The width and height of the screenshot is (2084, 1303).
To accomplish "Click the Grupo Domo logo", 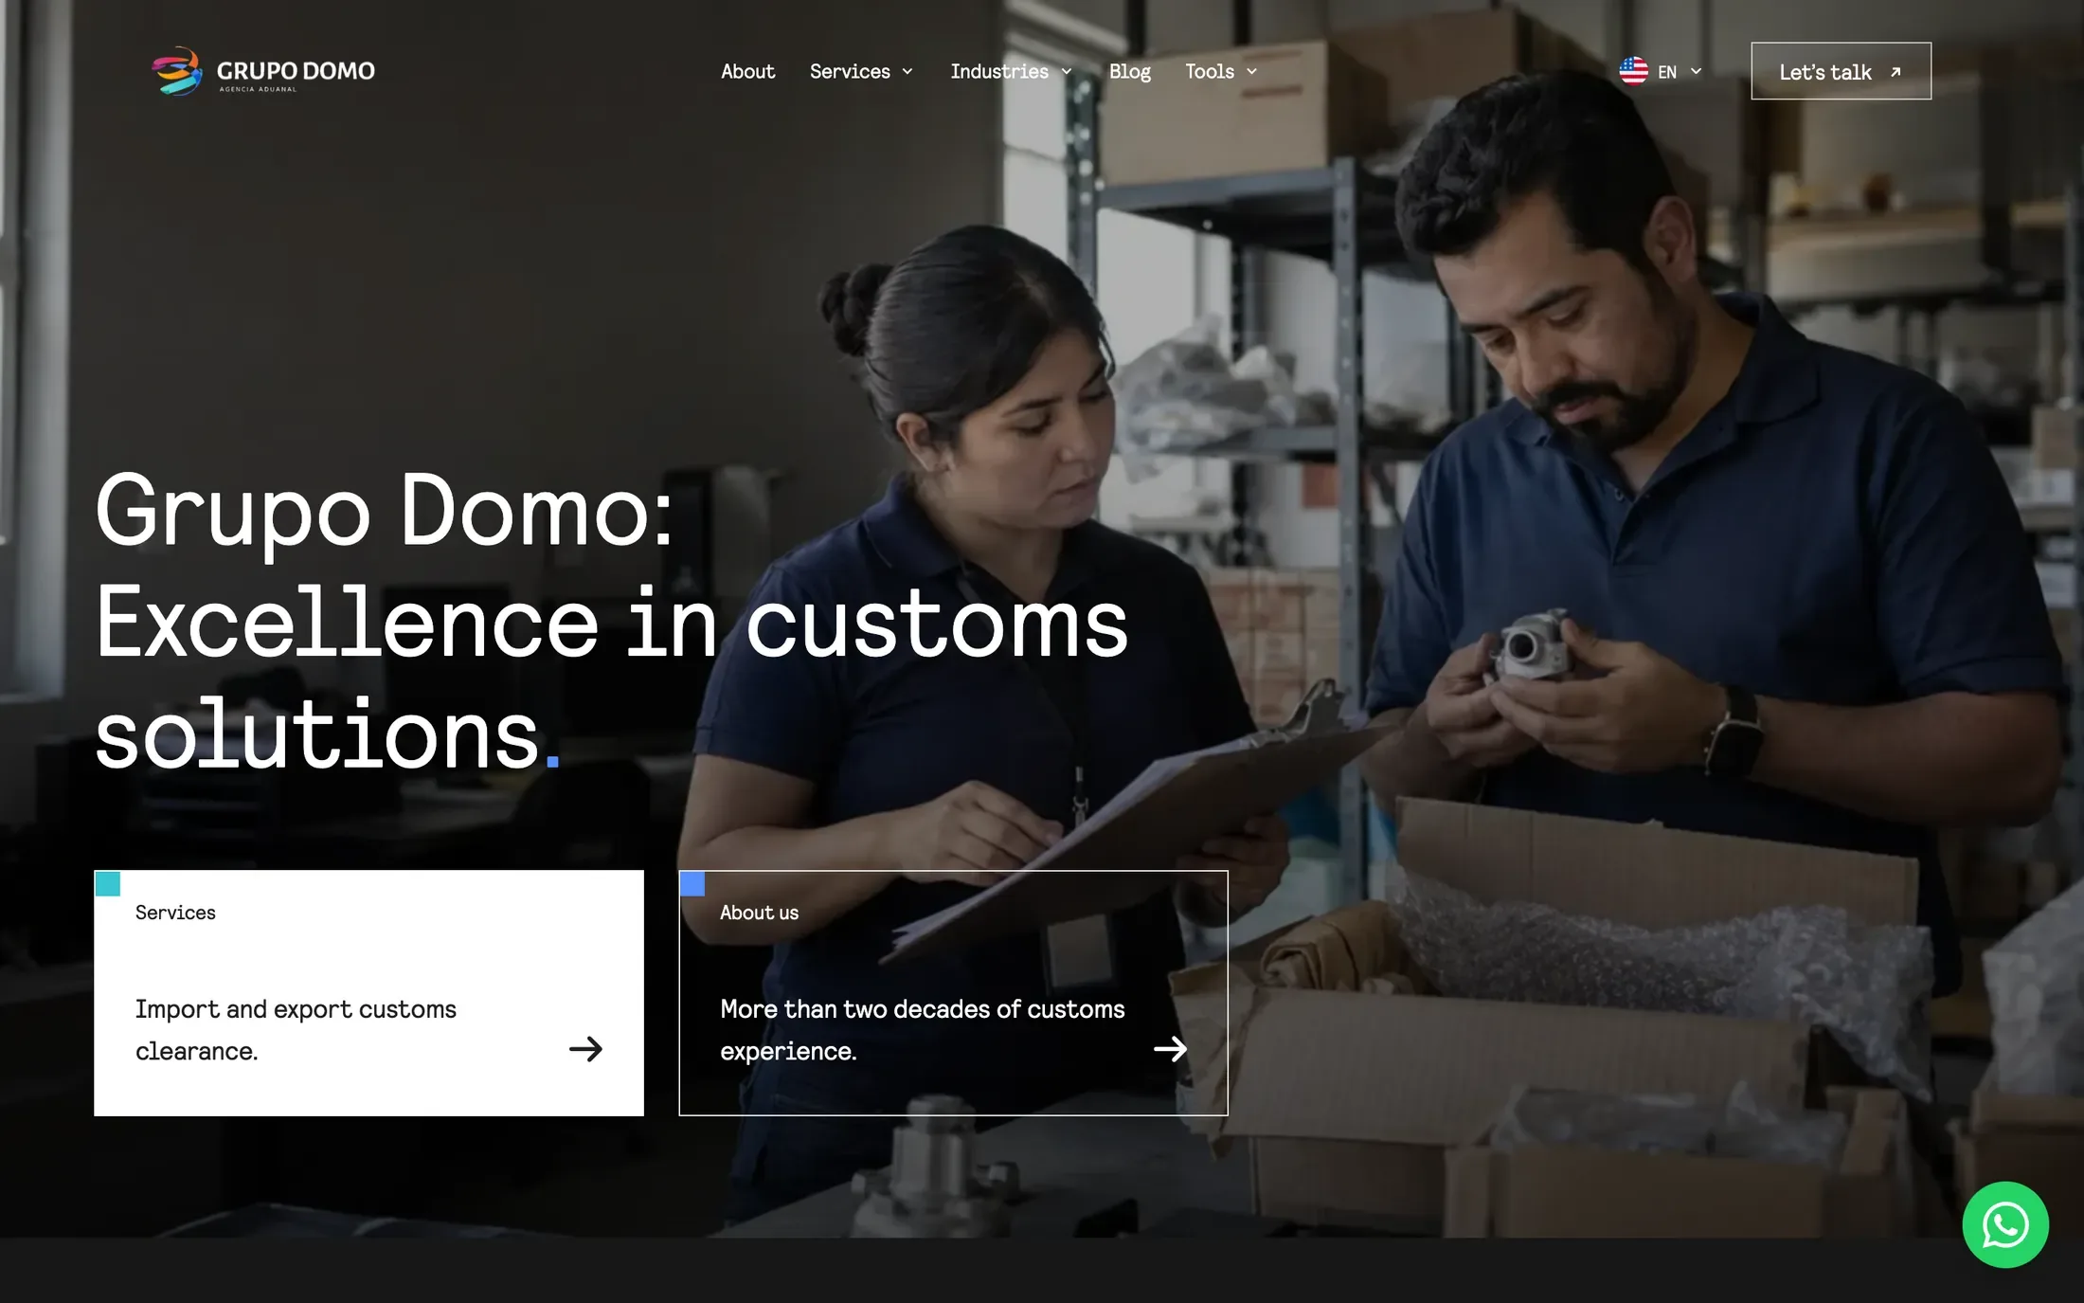I will coord(263,71).
